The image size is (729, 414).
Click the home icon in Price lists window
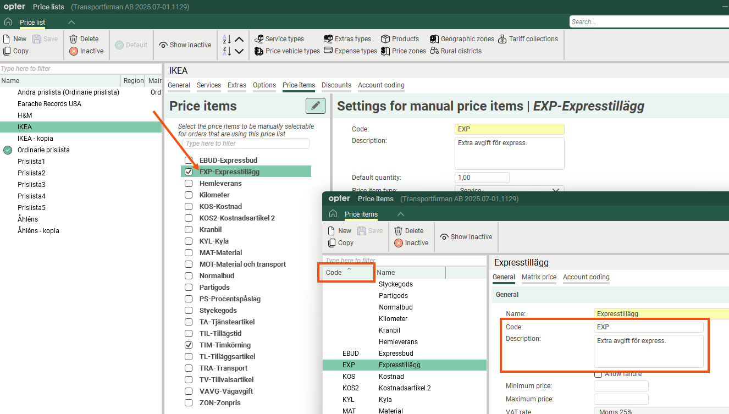pos(8,22)
